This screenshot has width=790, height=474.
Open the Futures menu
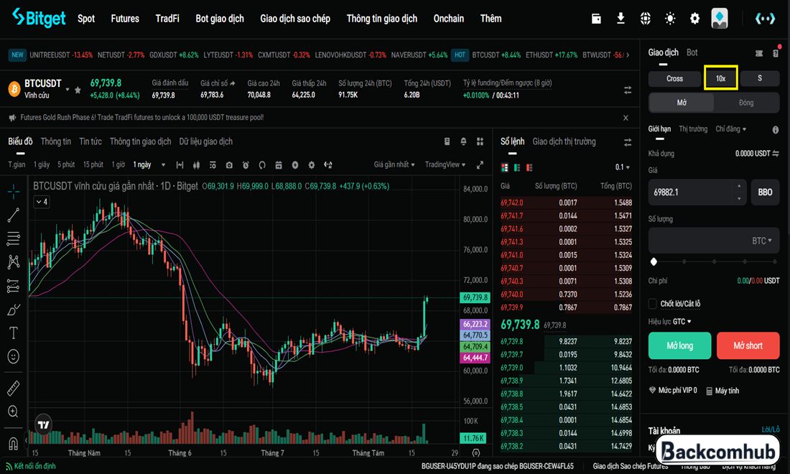pos(125,19)
